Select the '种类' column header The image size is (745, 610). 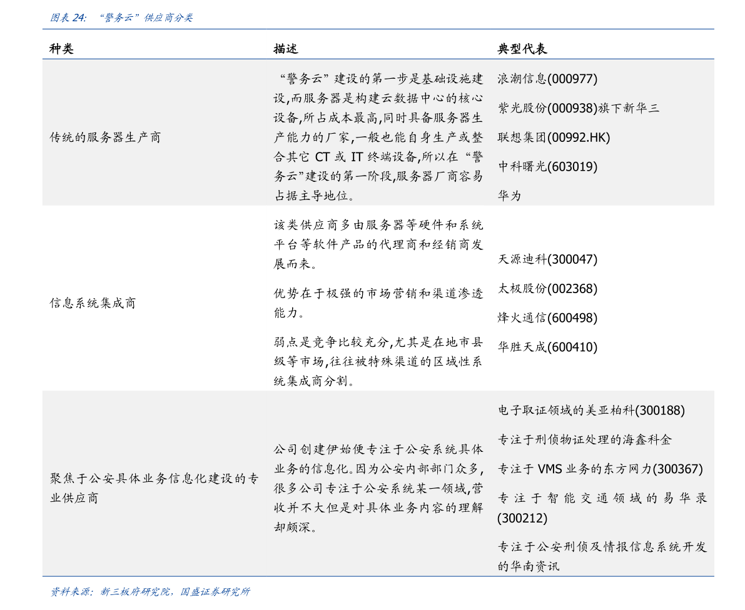(61, 49)
